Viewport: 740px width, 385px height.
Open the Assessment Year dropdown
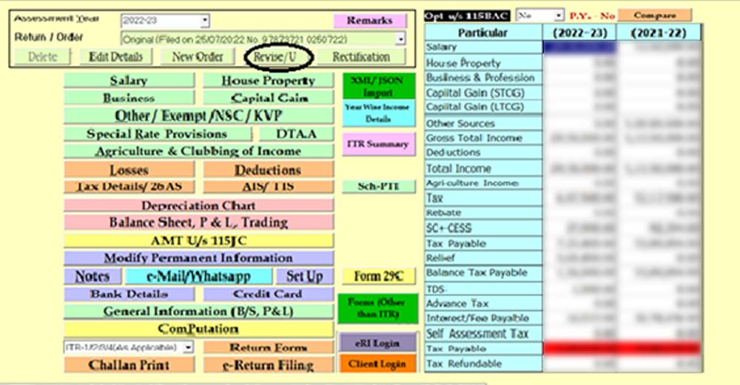point(205,21)
